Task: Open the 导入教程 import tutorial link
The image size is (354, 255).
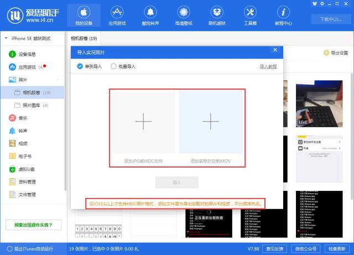Action: (268, 66)
